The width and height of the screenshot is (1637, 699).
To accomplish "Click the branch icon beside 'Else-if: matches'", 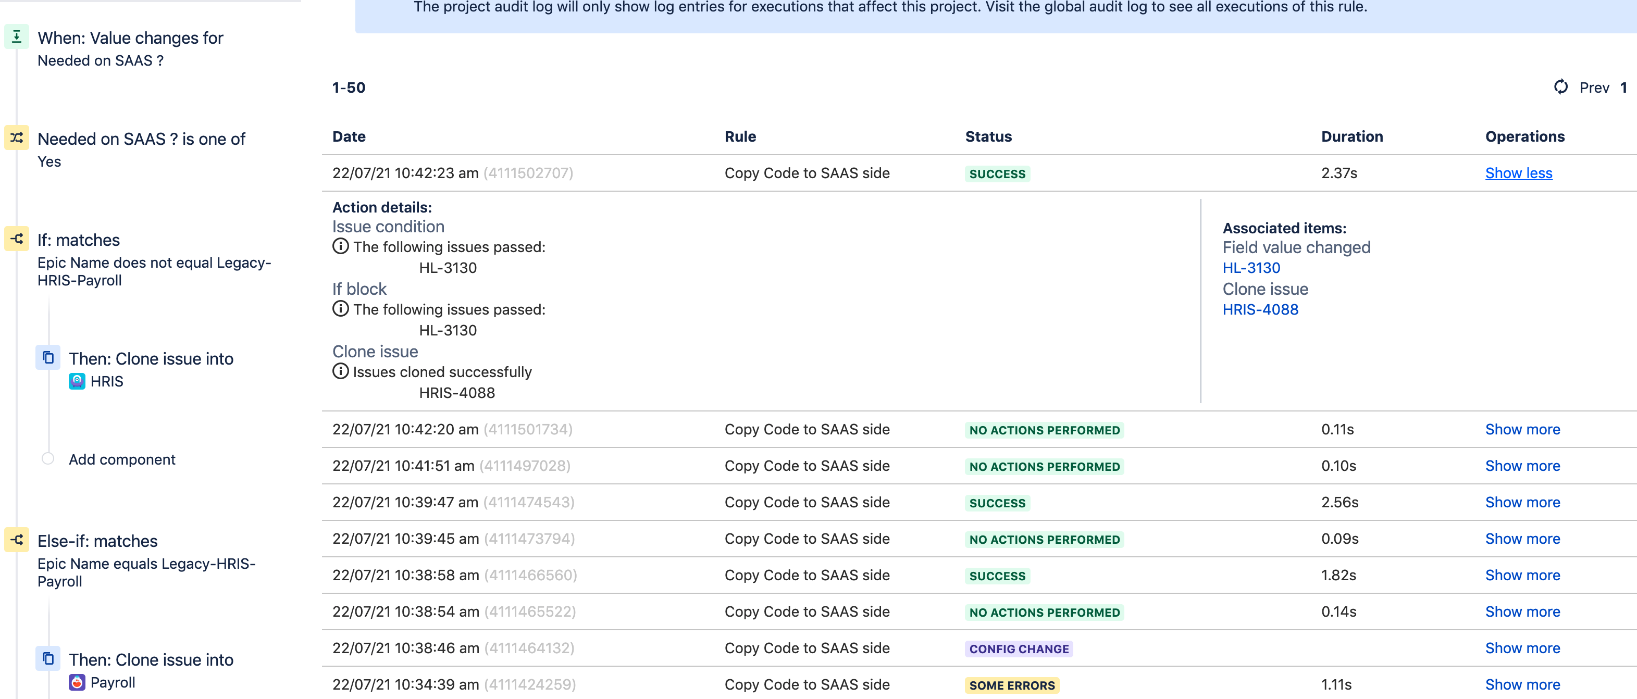I will pyautogui.click(x=17, y=540).
